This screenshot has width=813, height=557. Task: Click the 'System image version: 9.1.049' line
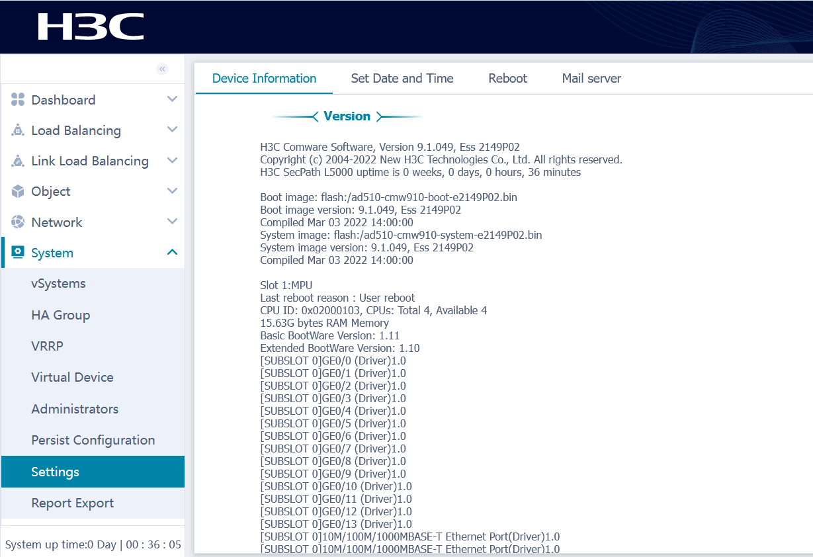click(x=367, y=247)
